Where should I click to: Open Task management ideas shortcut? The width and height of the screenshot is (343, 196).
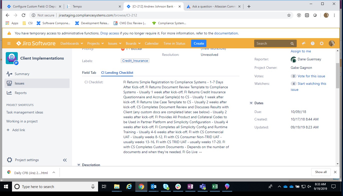(x=25, y=112)
